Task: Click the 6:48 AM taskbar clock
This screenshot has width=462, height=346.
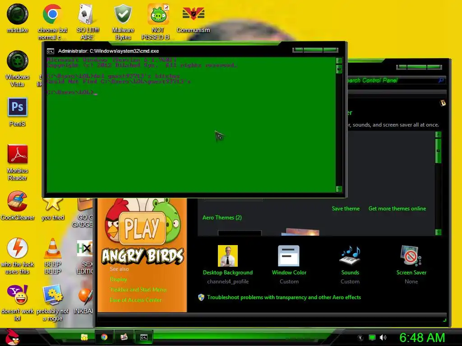Action: [422, 337]
